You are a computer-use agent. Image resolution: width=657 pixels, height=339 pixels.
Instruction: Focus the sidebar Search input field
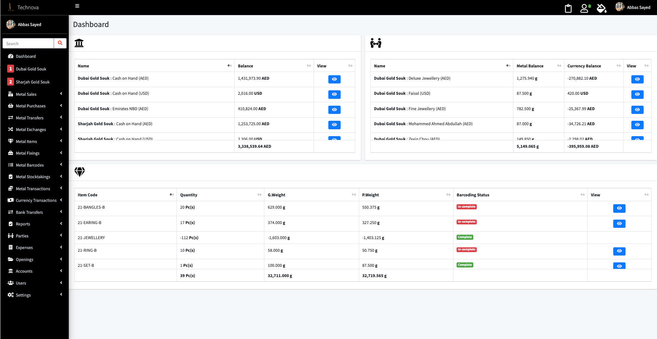(28, 43)
